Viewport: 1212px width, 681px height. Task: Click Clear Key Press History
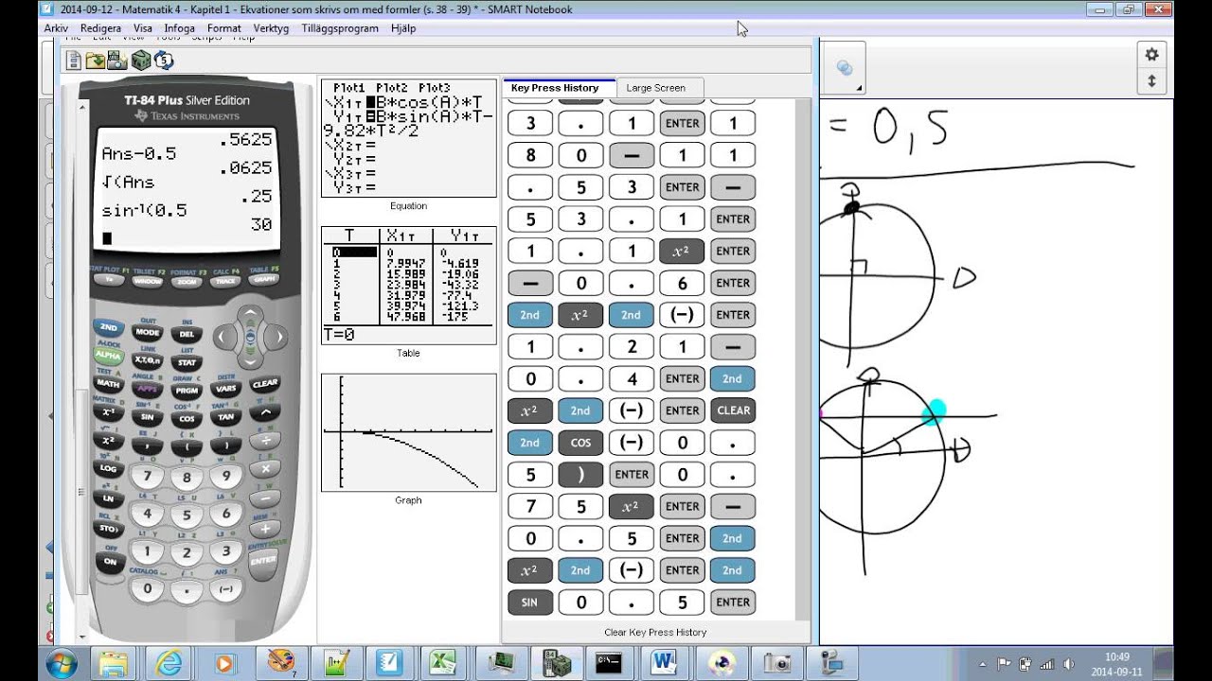[655, 632]
